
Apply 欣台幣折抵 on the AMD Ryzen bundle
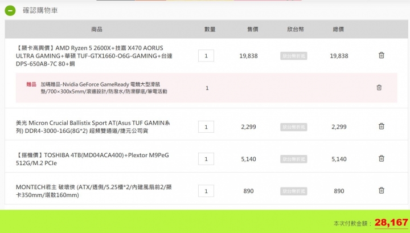pyautogui.click(x=294, y=56)
